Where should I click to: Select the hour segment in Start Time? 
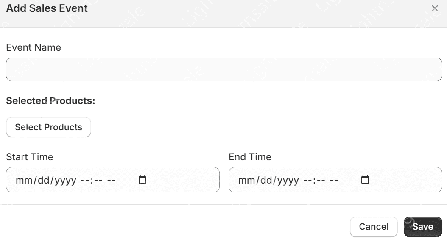85,180
